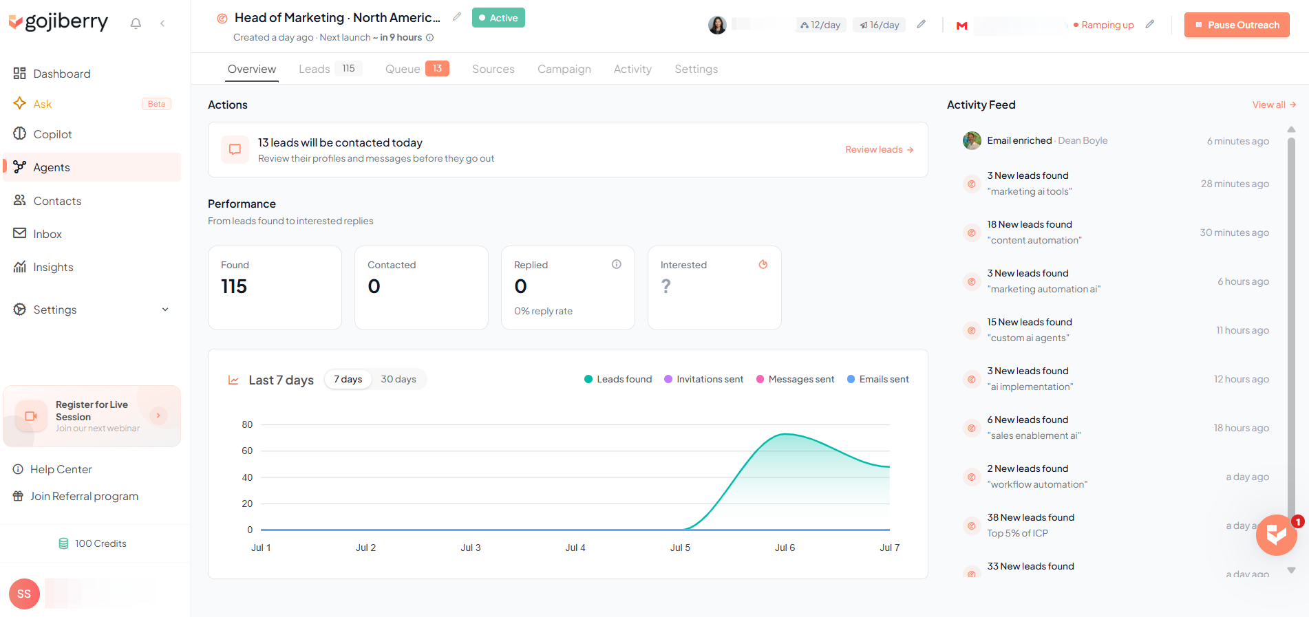Select the 7 days range
The image size is (1309, 617).
coord(348,379)
